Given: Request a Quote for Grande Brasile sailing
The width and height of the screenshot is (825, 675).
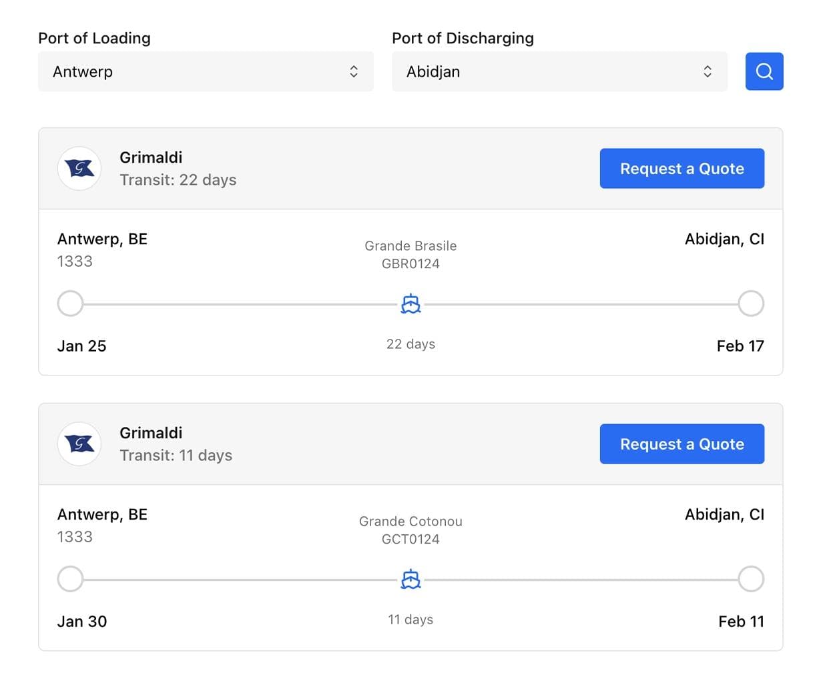Looking at the screenshot, I should 681,169.
